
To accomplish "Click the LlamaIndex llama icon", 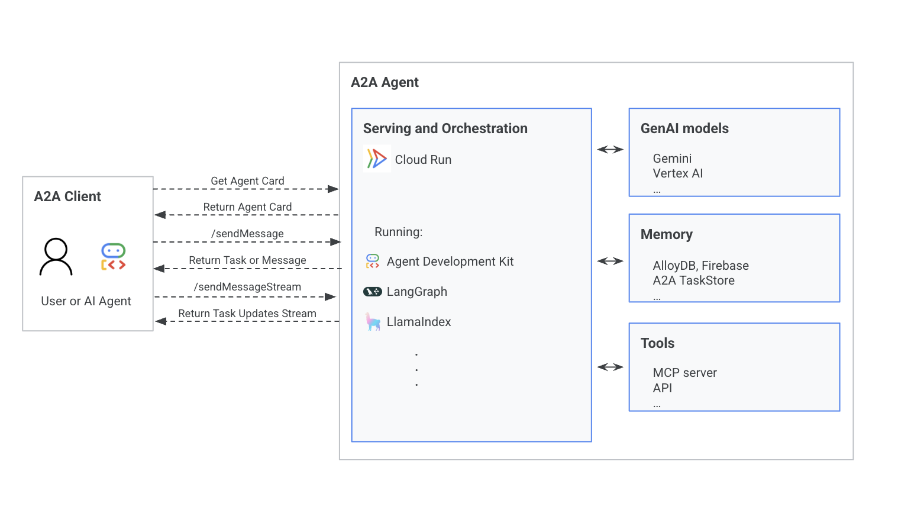I will (x=372, y=321).
